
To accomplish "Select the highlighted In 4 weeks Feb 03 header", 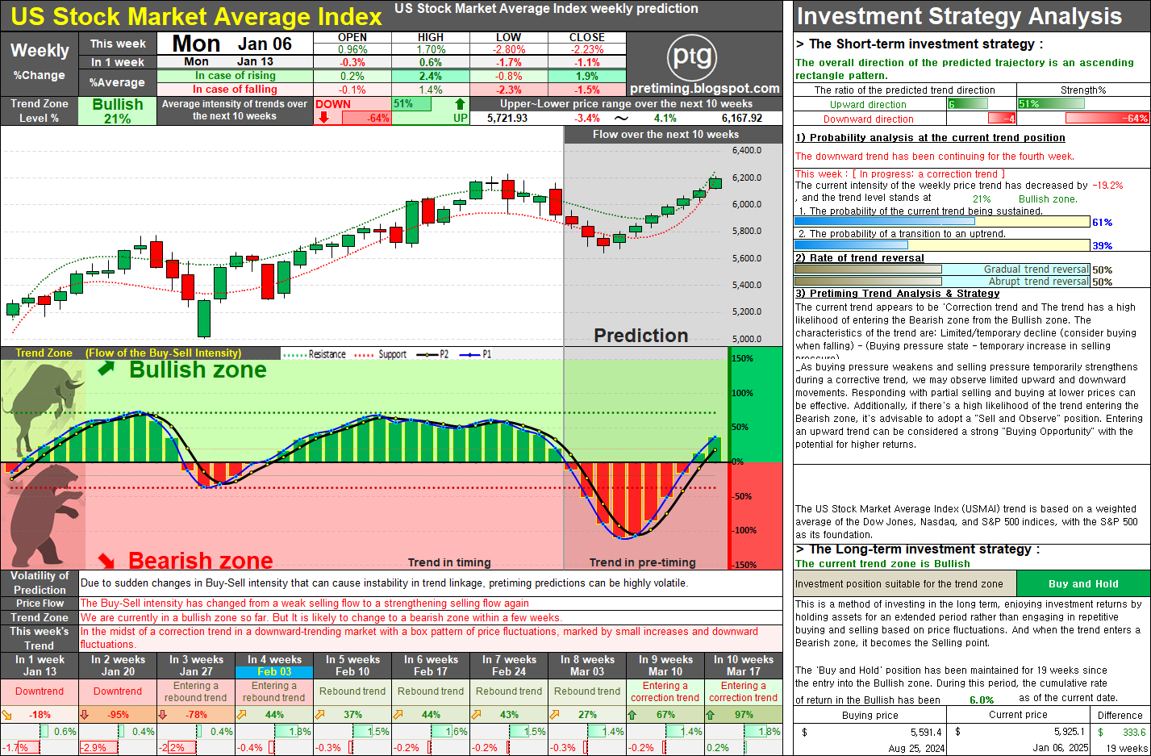I will pos(274,666).
